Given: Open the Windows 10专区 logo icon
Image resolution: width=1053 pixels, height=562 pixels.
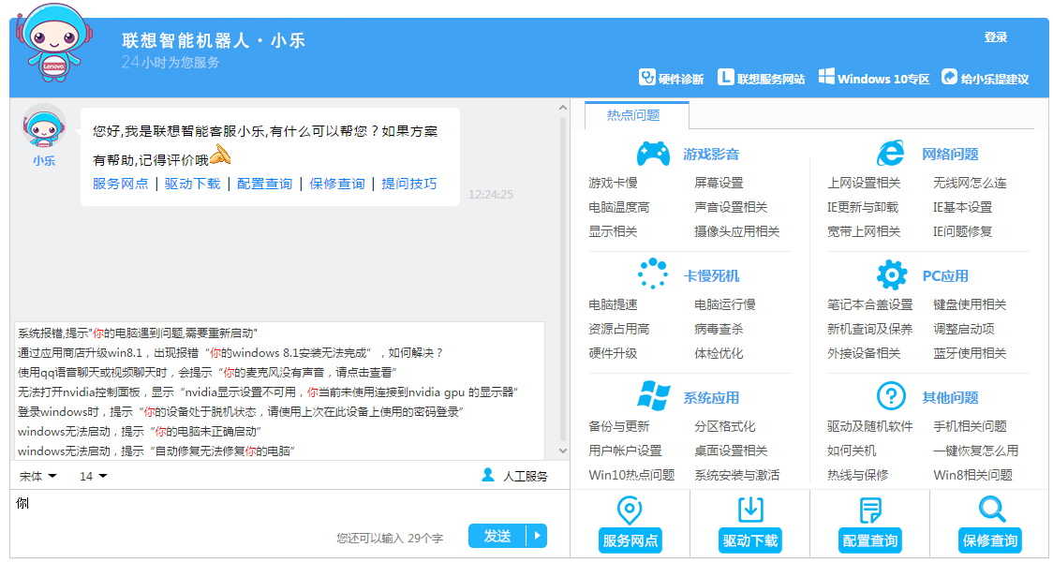Looking at the screenshot, I should 826,77.
